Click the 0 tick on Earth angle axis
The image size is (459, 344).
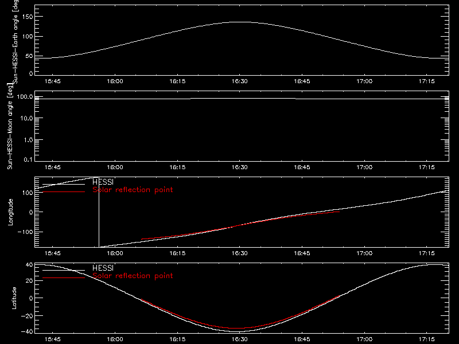[x=31, y=73]
